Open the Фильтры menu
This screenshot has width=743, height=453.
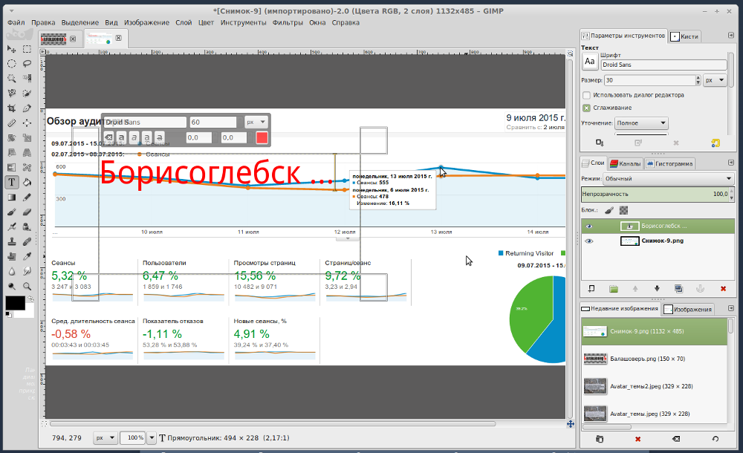pos(288,23)
